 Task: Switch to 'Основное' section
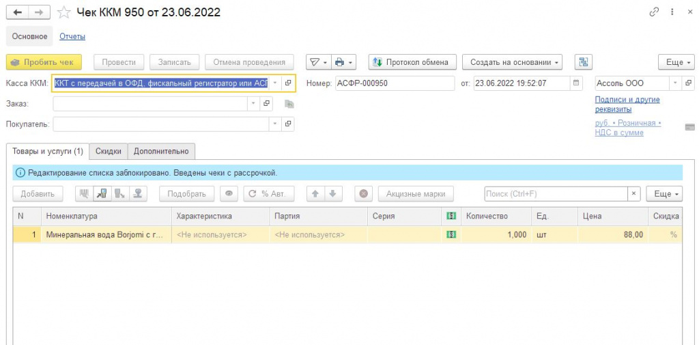point(29,36)
